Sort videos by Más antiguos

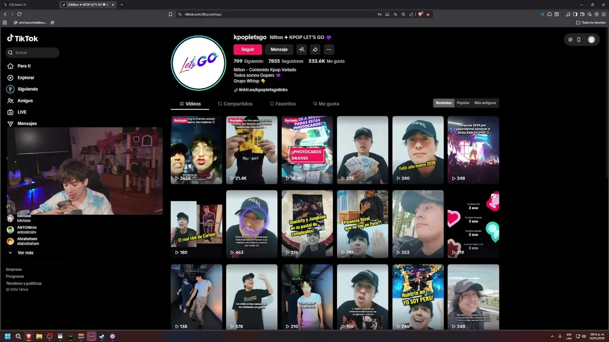point(485,103)
